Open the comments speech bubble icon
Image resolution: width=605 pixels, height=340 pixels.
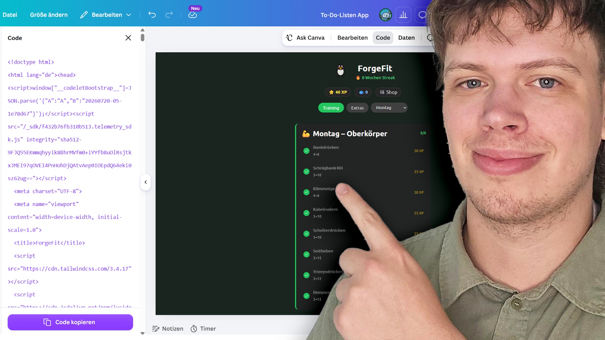tap(422, 15)
